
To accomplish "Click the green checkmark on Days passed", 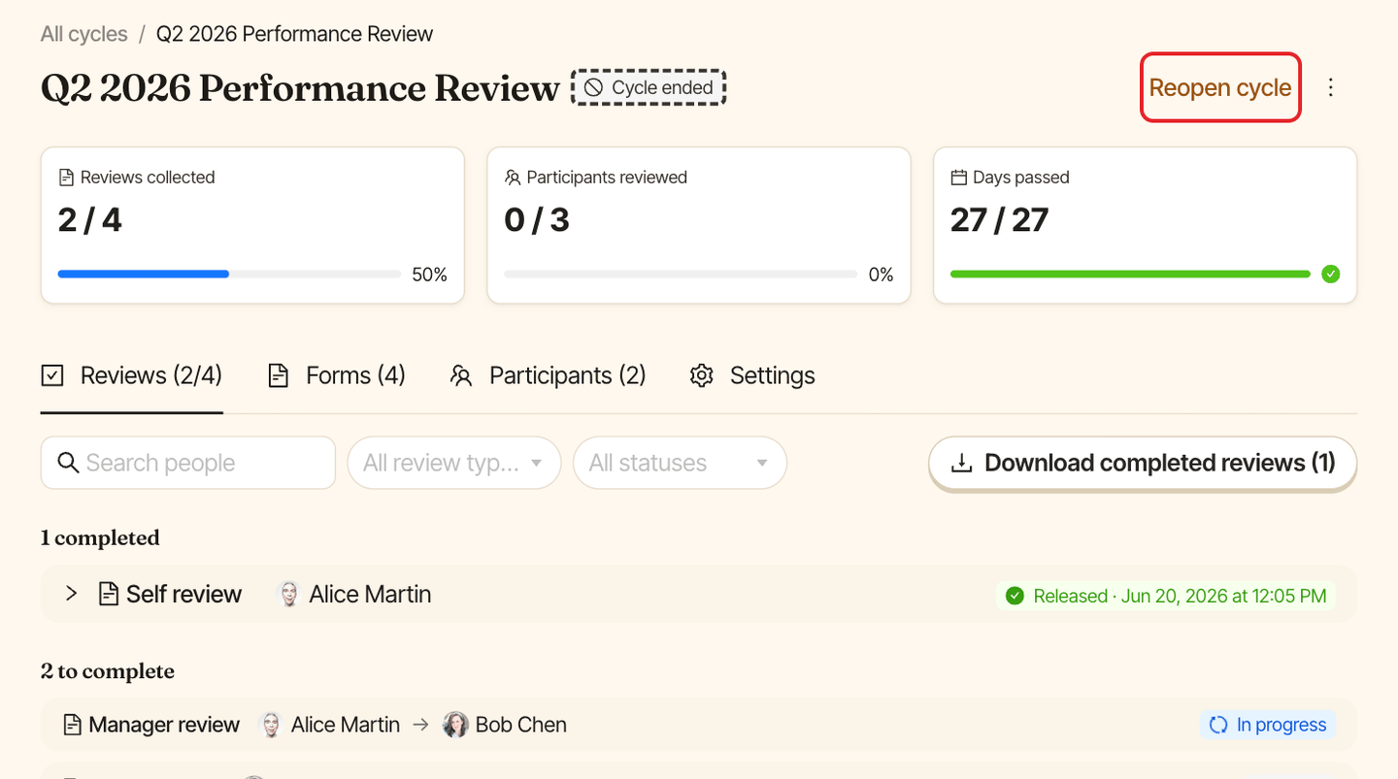I will click(x=1331, y=275).
